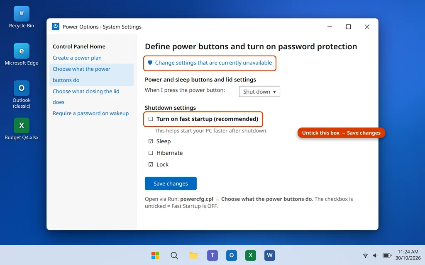Viewport: 425px width, 265px height.
Task: Open File Explorer from the taskbar
Action: [x=193, y=255]
